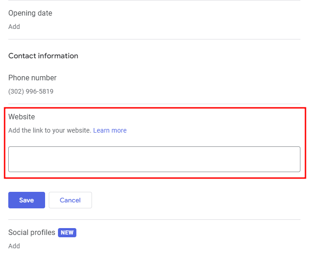The image size is (311, 257).
Task: Click the Contact information heading
Action: 43,56
